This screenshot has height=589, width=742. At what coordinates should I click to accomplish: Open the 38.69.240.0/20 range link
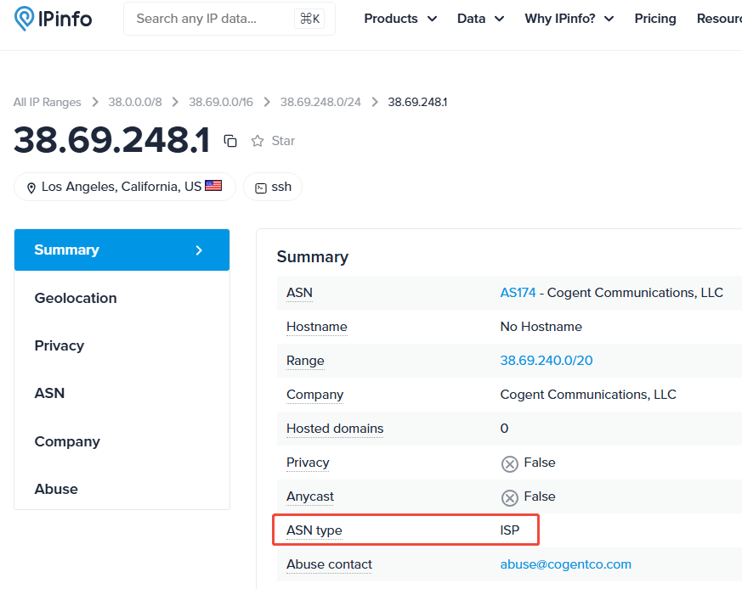(547, 361)
